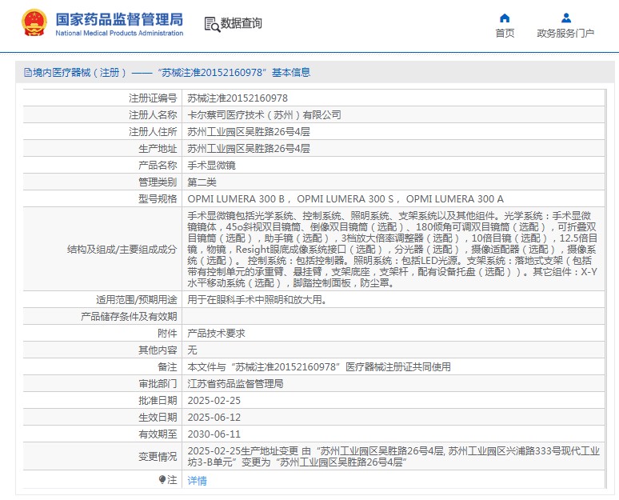Click 国家药品监督管理局 site title
619x500 pixels.
coord(119,19)
